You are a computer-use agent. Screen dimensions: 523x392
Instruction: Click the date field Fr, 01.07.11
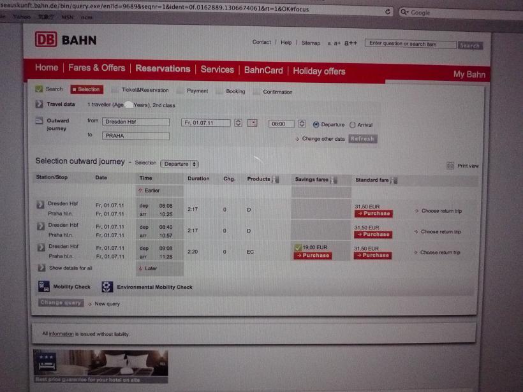[x=205, y=122]
